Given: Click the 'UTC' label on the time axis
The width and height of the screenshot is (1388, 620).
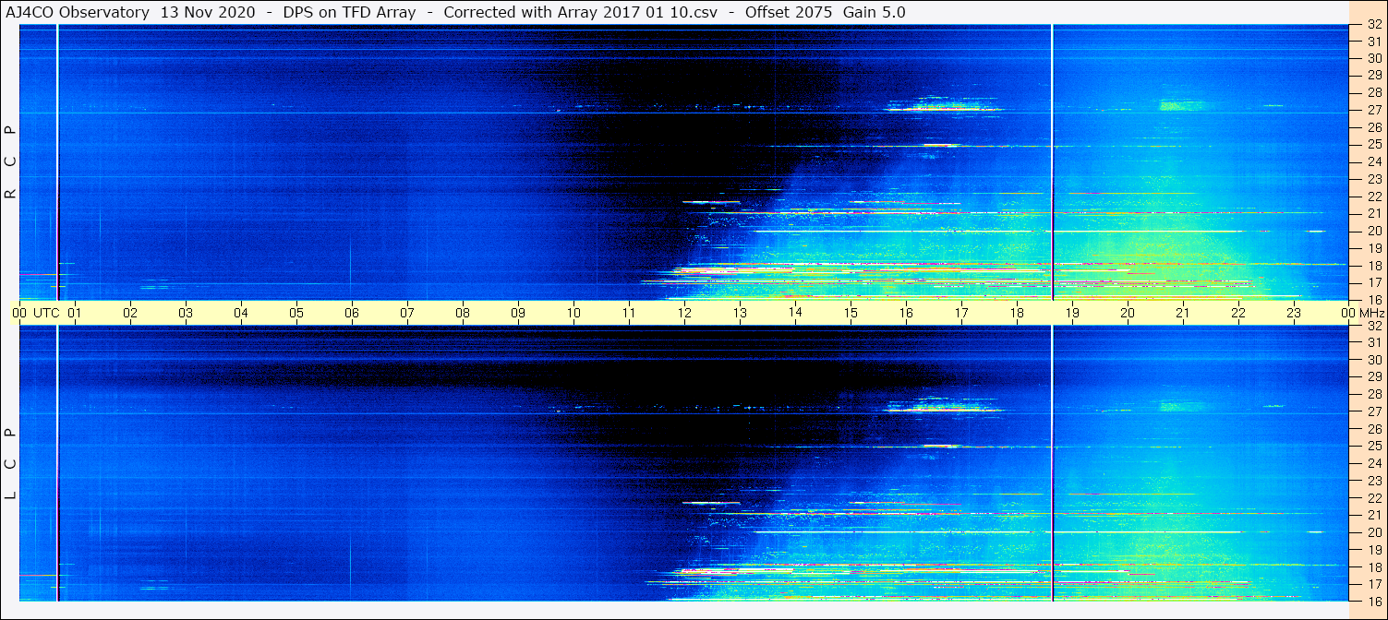Looking at the screenshot, I should tap(46, 313).
